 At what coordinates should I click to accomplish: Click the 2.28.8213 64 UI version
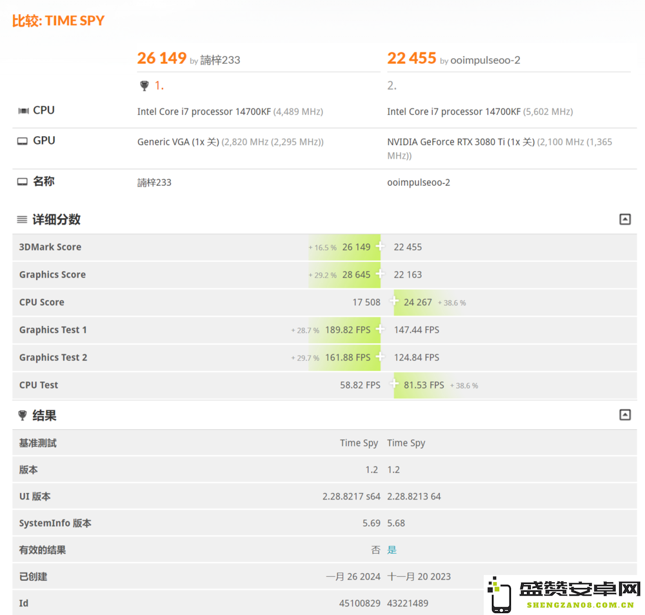coord(414,496)
